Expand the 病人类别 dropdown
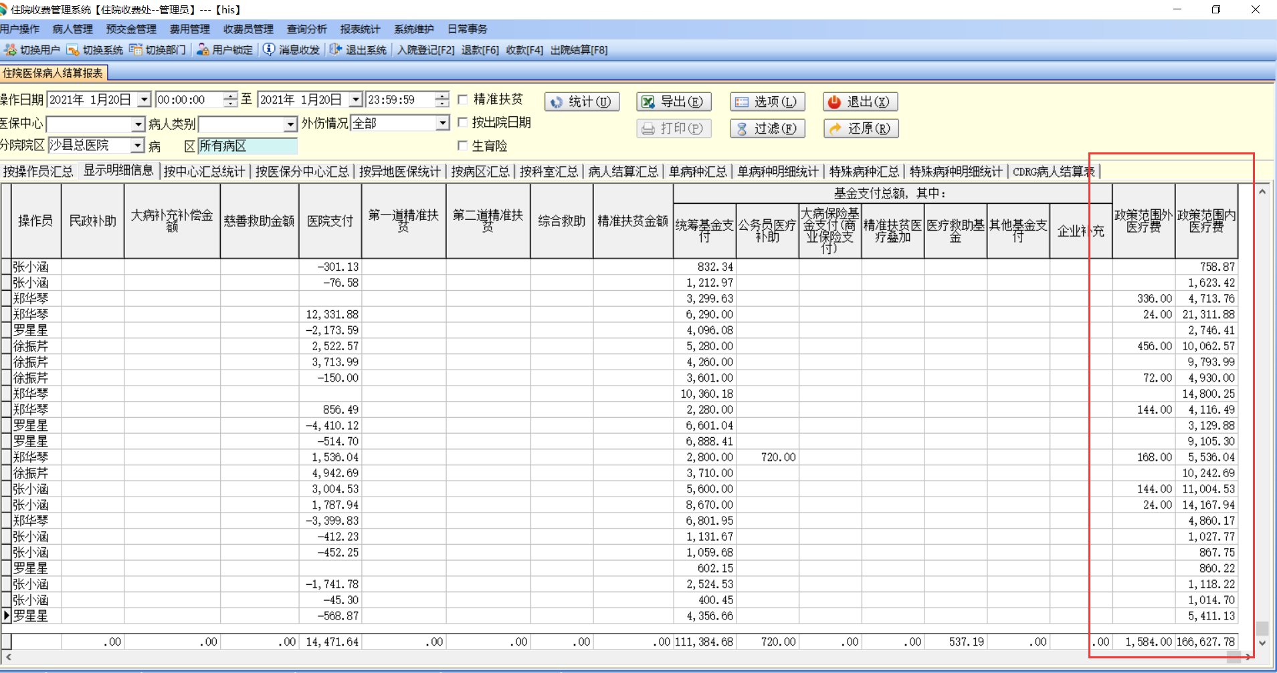The height and width of the screenshot is (673, 1277). [x=290, y=125]
